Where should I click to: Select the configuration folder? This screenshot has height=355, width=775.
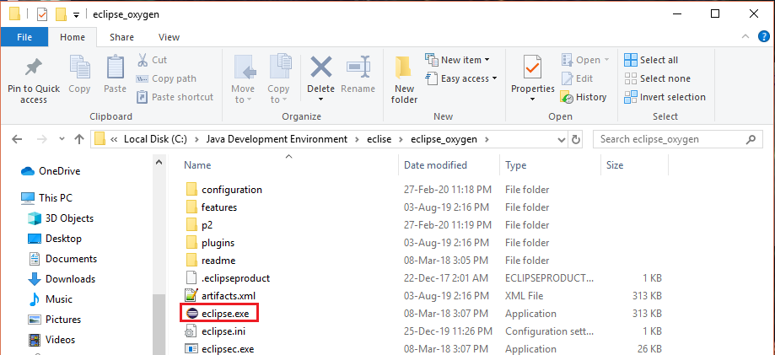pos(224,190)
